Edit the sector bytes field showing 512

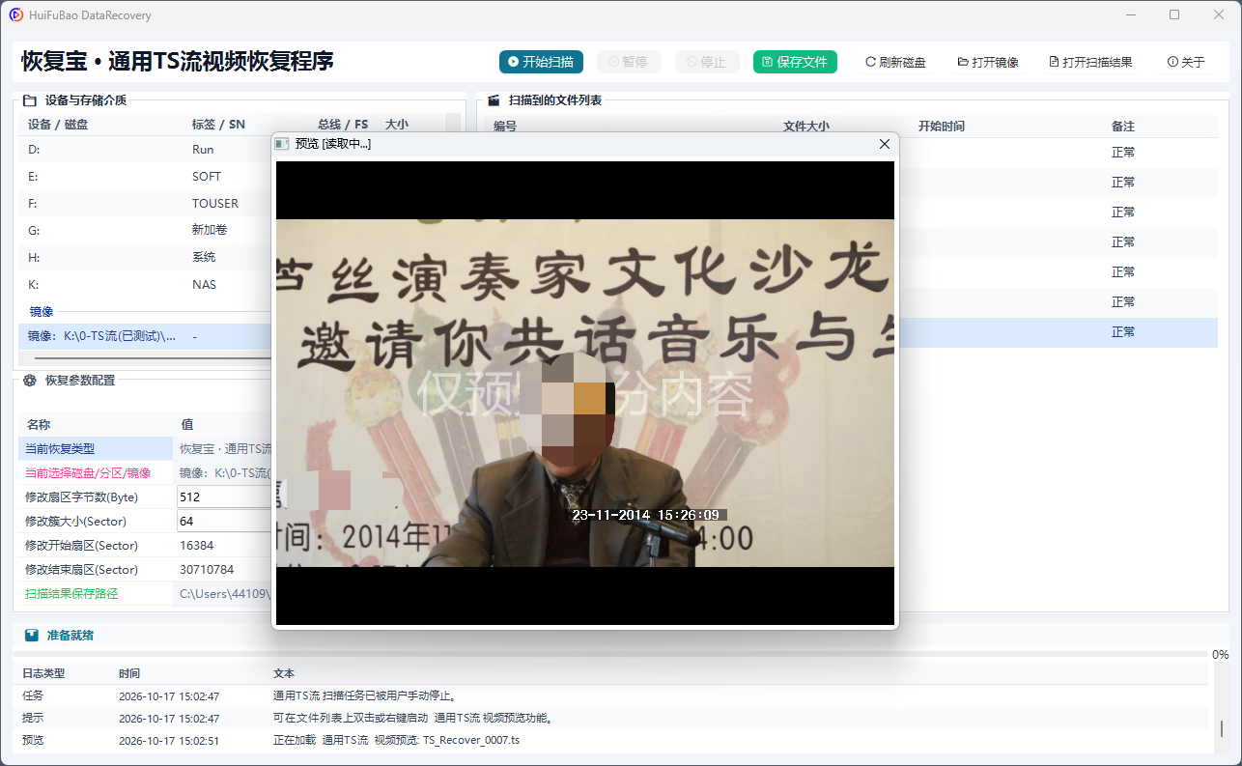224,496
